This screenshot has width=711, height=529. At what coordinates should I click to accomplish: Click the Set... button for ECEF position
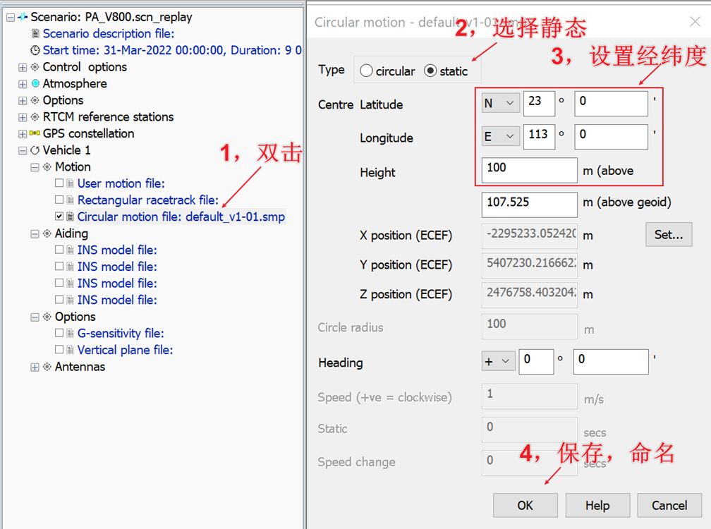[x=668, y=235]
